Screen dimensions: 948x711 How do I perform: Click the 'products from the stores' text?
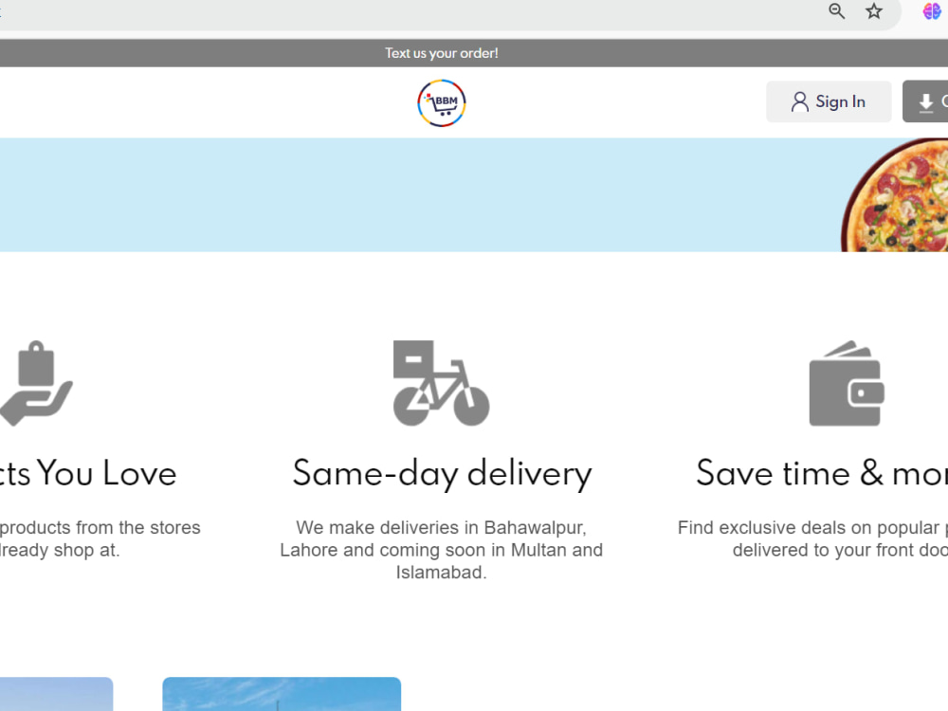(100, 527)
